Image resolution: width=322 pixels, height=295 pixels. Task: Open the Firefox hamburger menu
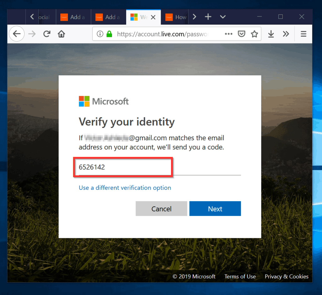pos(303,34)
